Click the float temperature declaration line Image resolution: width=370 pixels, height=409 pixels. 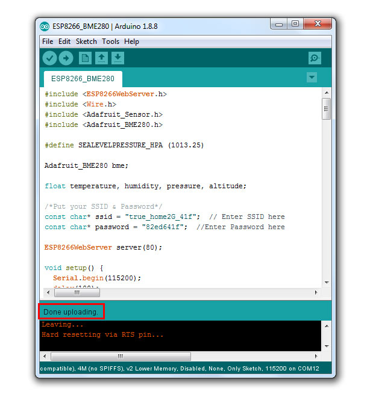pos(145,186)
